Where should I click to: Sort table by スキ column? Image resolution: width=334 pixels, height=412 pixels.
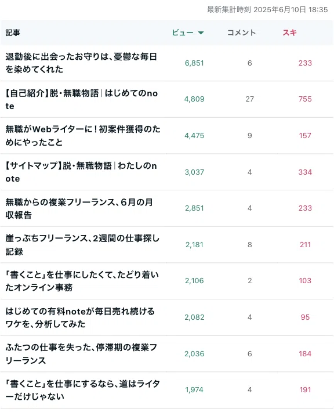(x=289, y=32)
